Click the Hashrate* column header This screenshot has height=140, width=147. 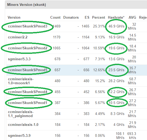click(x=116, y=17)
